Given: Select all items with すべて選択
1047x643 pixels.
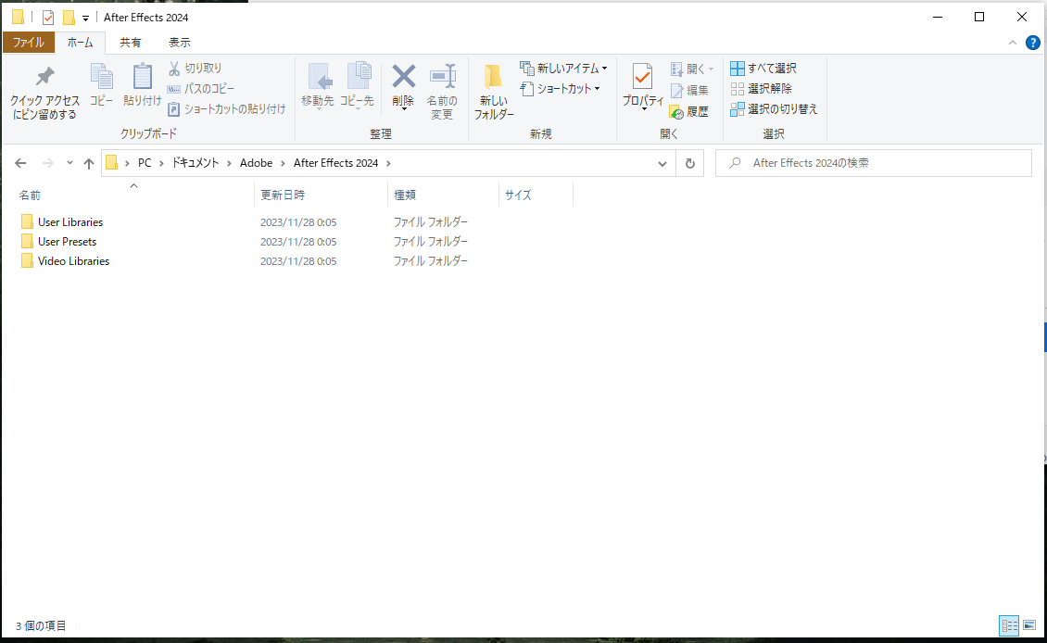Looking at the screenshot, I should 767,68.
